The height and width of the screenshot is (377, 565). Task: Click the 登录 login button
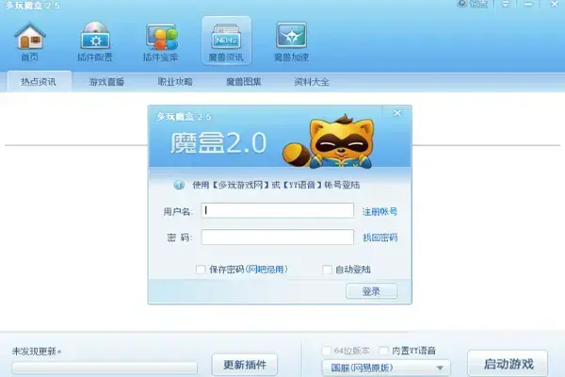(372, 291)
